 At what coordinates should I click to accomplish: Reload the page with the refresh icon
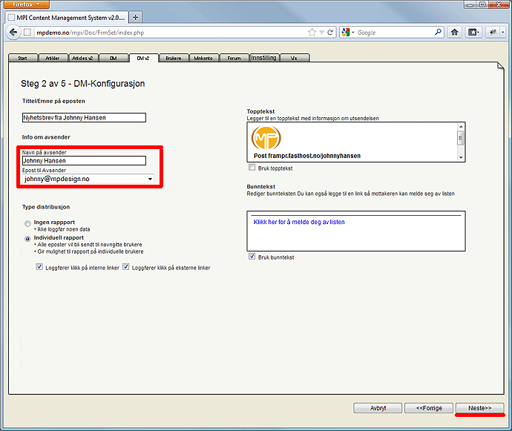pos(330,33)
